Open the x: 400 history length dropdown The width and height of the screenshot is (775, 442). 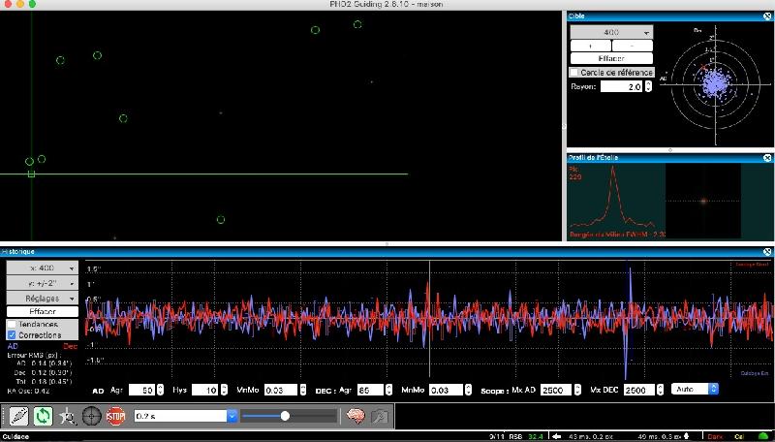point(43,268)
